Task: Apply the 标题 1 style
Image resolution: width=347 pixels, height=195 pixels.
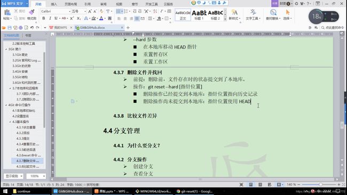Action: [199, 15]
